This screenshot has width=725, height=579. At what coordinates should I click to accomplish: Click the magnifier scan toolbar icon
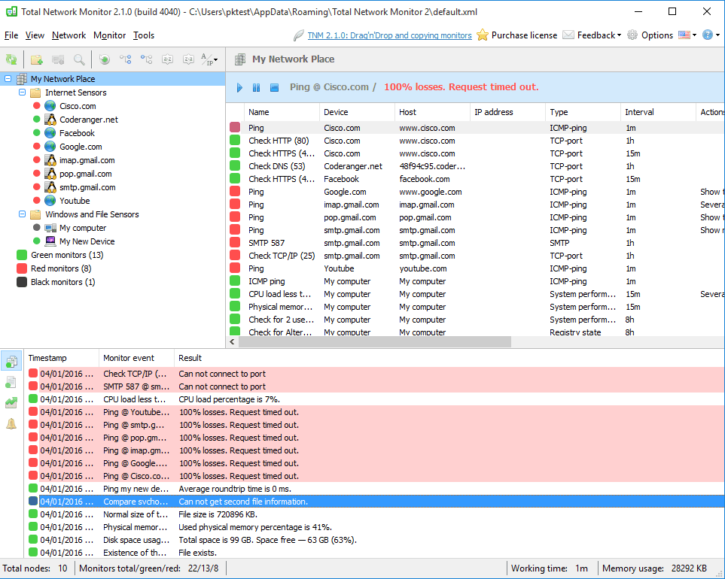(79, 59)
